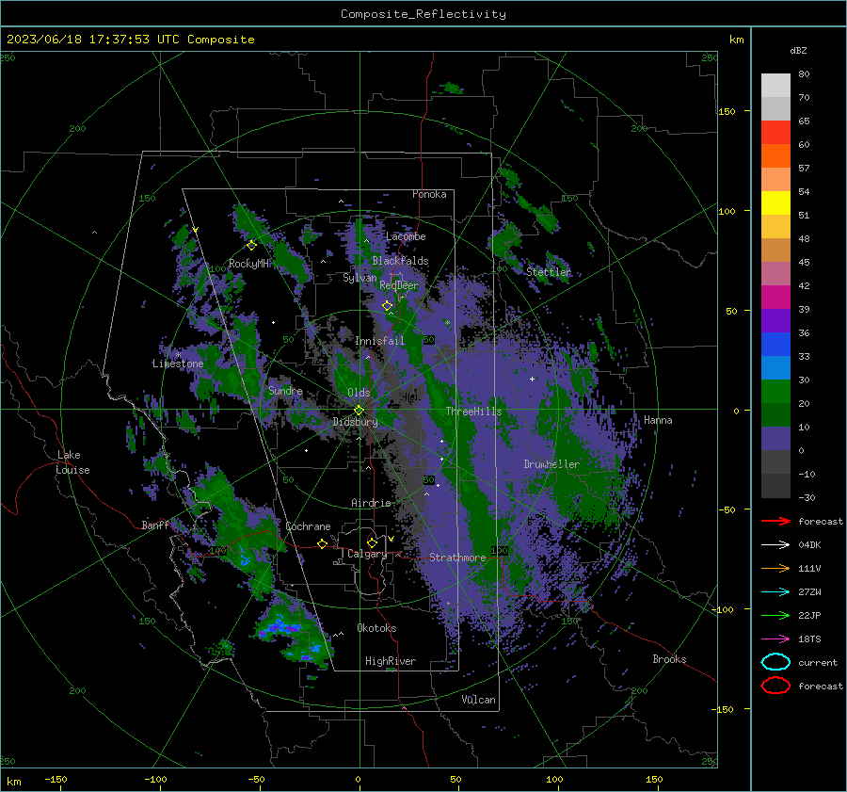Click the '-100' tick on right axis
This screenshot has width=847, height=792.
[722, 610]
